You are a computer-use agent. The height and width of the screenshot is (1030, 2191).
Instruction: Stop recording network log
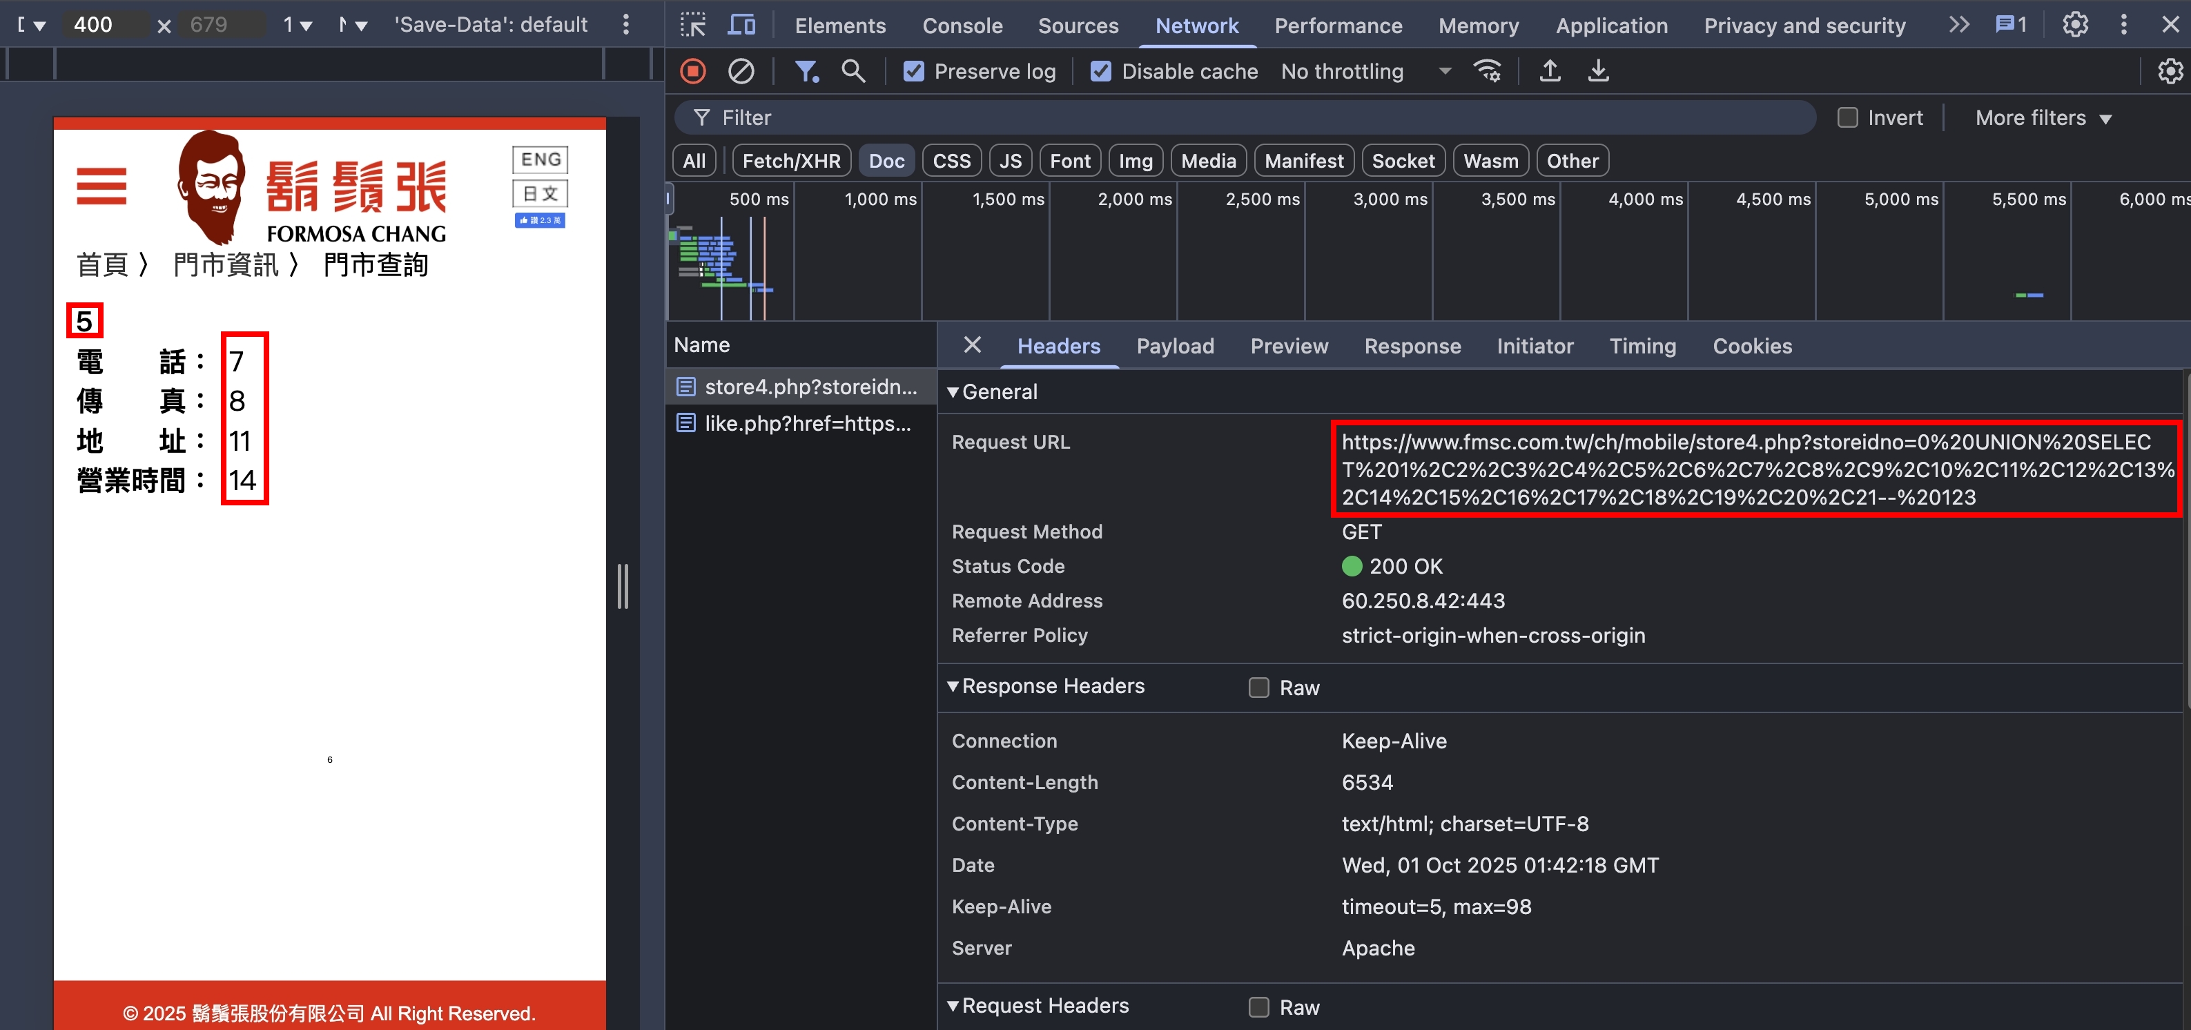[693, 71]
